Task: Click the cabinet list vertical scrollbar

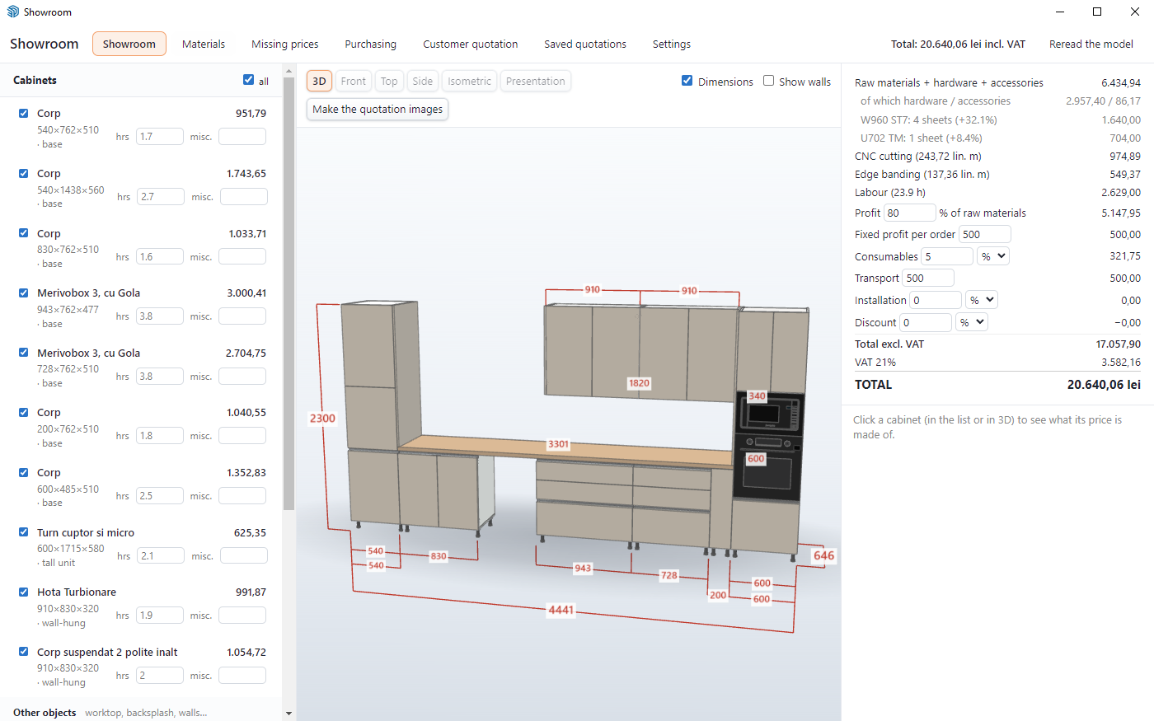Action: tap(288, 294)
